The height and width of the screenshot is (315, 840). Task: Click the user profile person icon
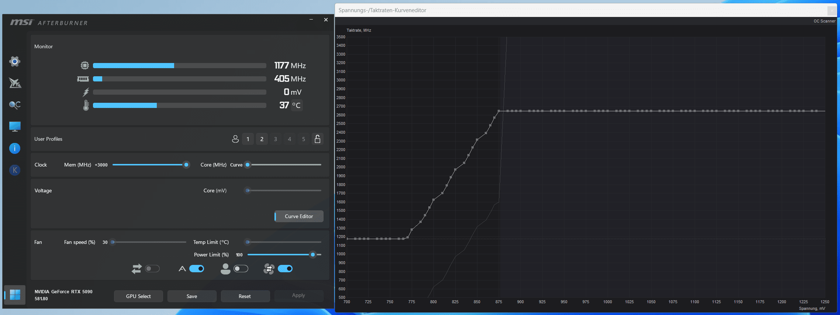[x=235, y=139]
